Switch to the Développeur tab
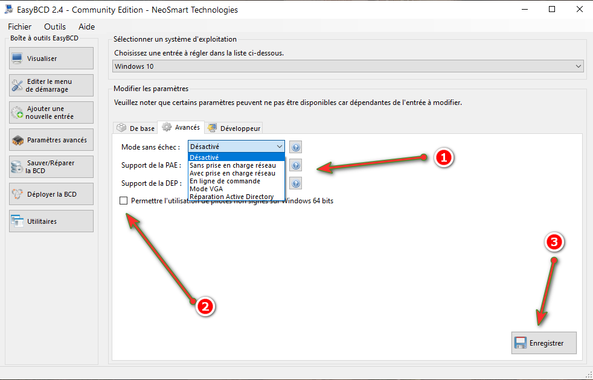The height and width of the screenshot is (380, 593). click(234, 128)
